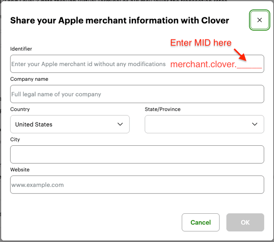This screenshot has width=274, height=242.
Task: Click the red arrow pointing at Identifier field
Action: [x=240, y=54]
